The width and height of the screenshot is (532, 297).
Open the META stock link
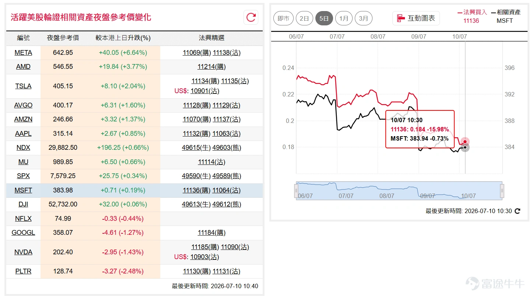pos(23,53)
